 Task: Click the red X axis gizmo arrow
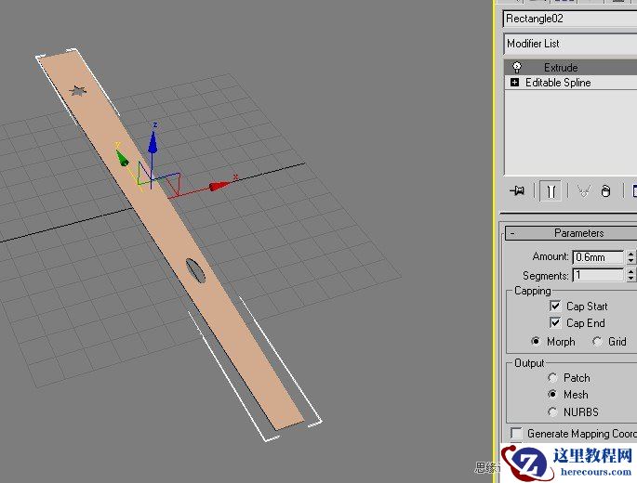click(x=219, y=186)
